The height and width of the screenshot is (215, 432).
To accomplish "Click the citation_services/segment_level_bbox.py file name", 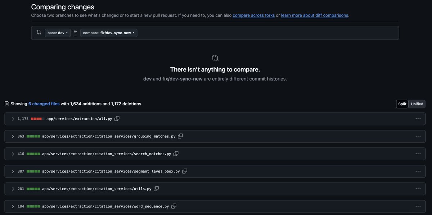I will pos(111,171).
